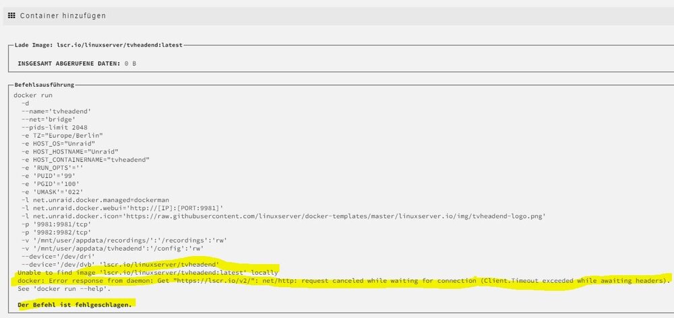Click the 'INSGESAMT ABGERUFENE DATEN:' label
Image resolution: width=674 pixels, height=318 pixels.
tap(69, 63)
